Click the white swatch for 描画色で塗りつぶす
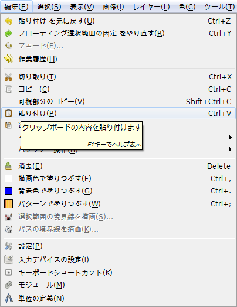The height and width of the screenshot is (307, 237). 9,179
